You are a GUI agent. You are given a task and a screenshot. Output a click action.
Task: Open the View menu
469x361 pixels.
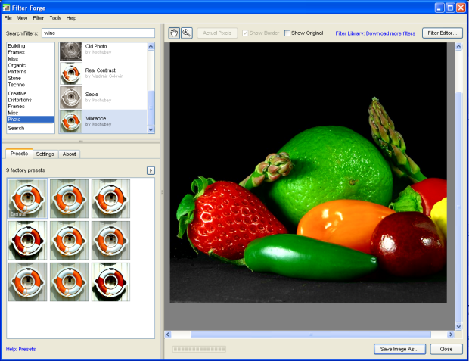[22, 18]
